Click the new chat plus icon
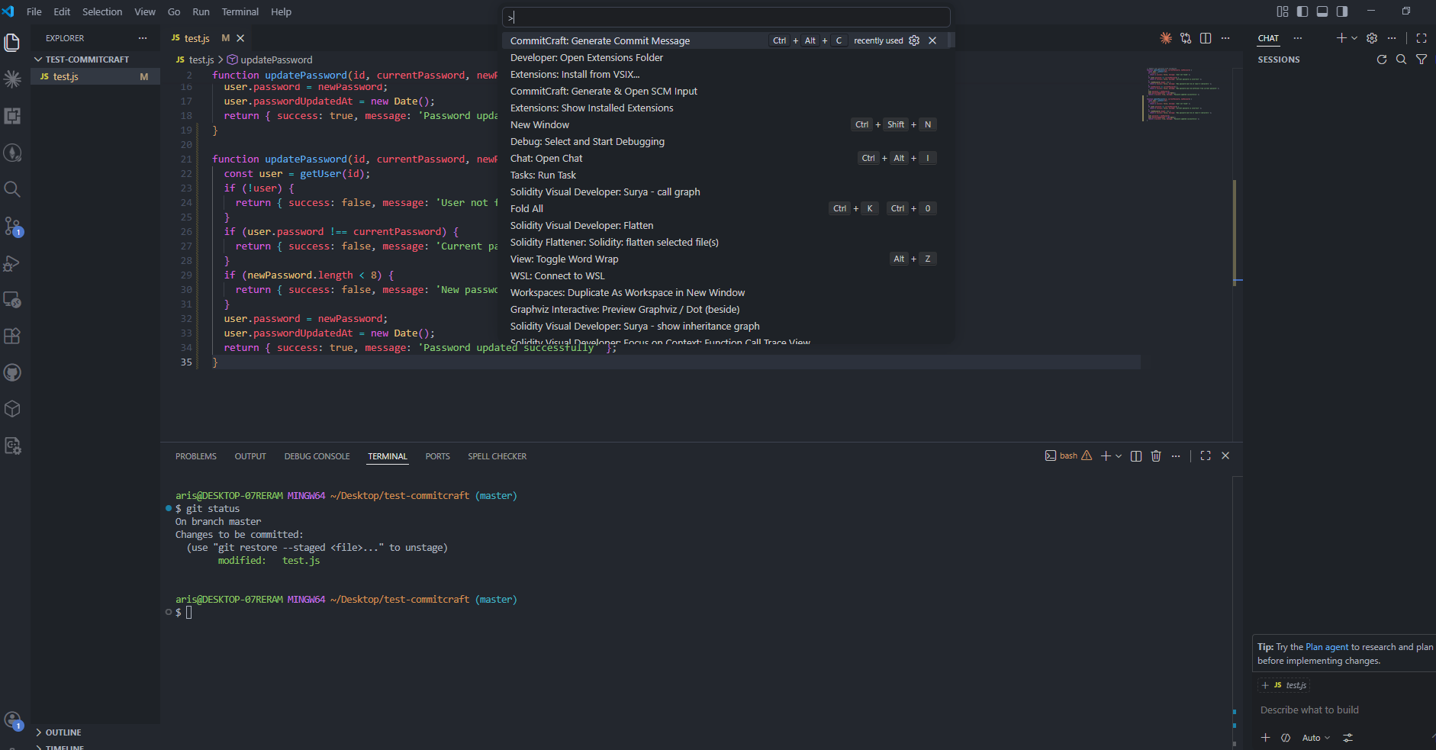1436x750 pixels. (1341, 38)
